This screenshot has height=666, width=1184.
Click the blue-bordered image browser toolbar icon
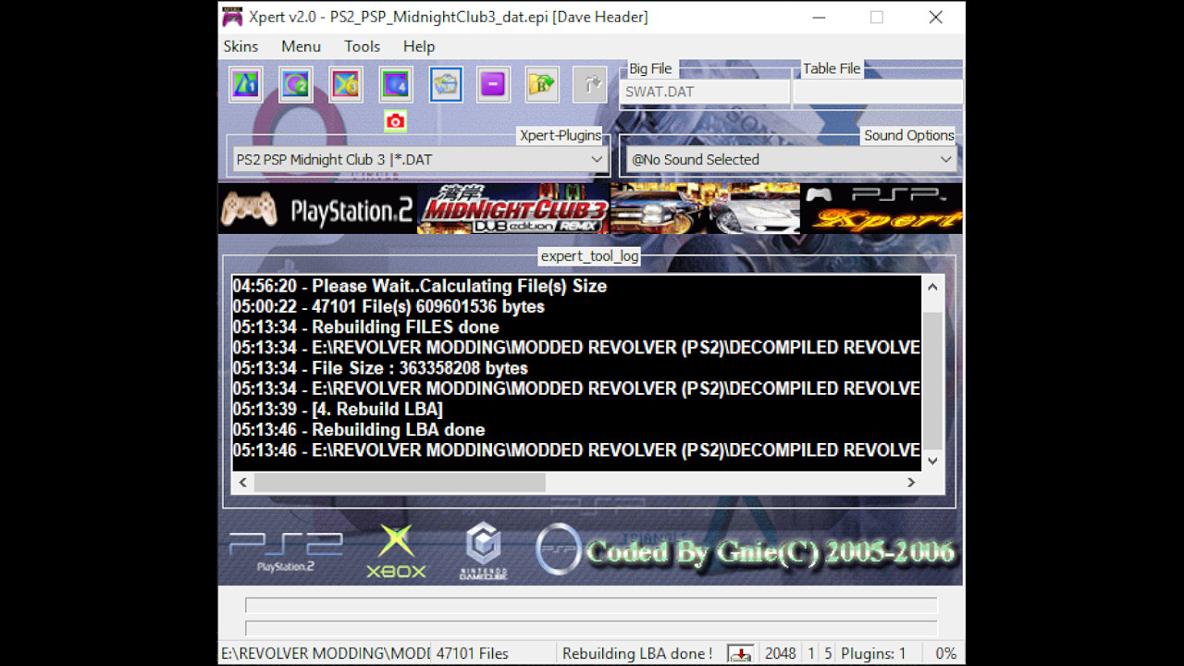coord(446,84)
